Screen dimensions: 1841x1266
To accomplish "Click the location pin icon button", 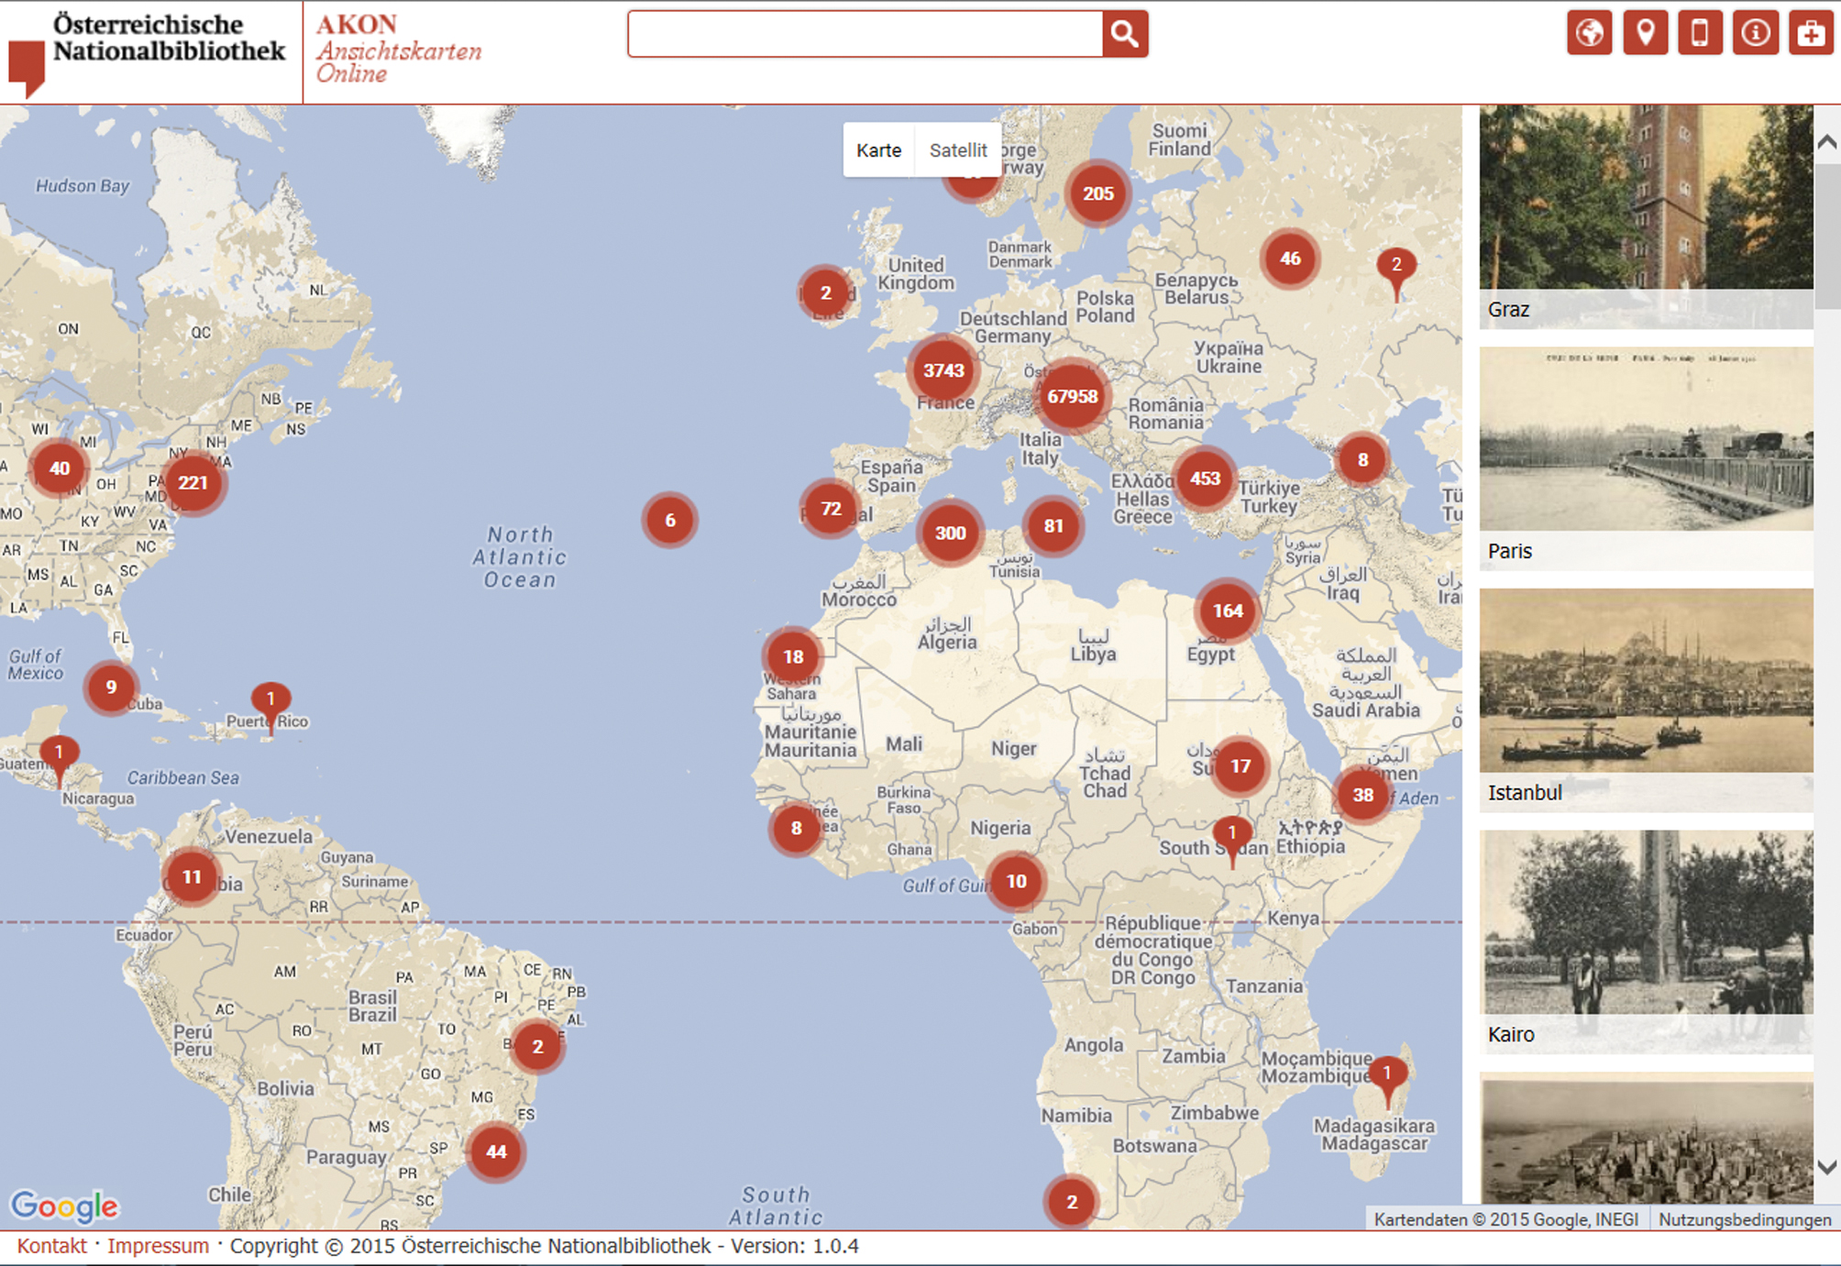I will [x=1645, y=34].
